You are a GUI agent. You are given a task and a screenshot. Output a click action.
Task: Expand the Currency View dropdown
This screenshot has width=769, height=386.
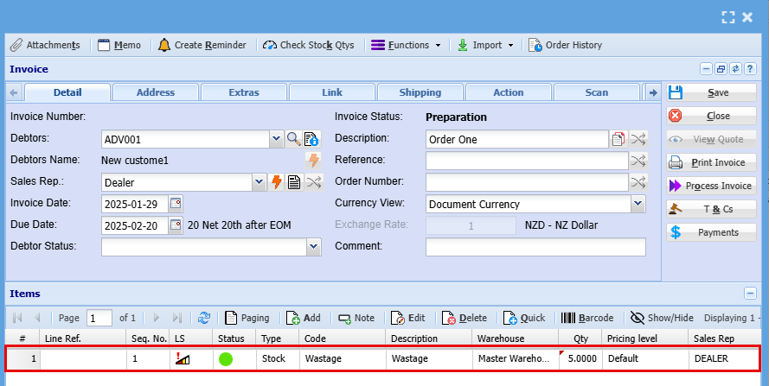[638, 203]
